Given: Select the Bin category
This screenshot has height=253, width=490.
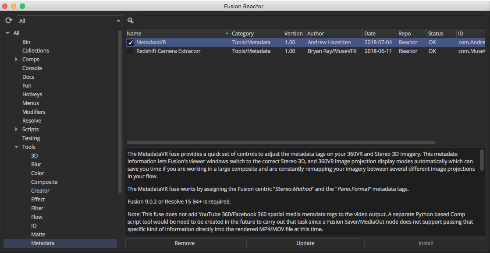Looking at the screenshot, I should 26,42.
